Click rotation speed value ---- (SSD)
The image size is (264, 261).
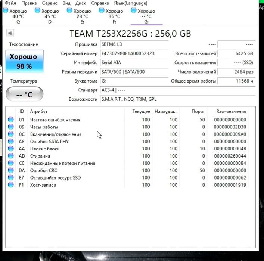237,63
